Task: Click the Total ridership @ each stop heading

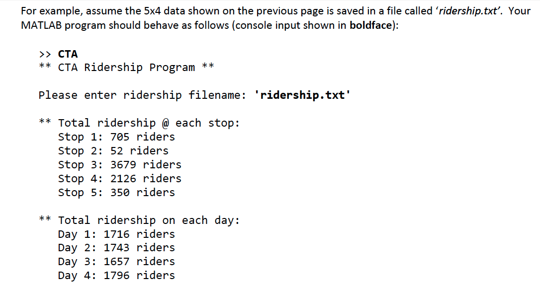Action: (x=139, y=123)
